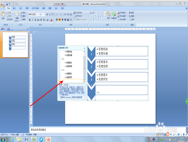
Task: Open the 审阅 ribbon tab
Action: (x=44, y=8)
